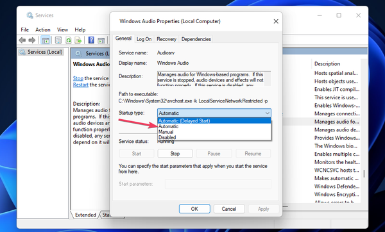Switch to the Extended tab in Services
Screen dimensions: 385x232
[x=85, y=215]
